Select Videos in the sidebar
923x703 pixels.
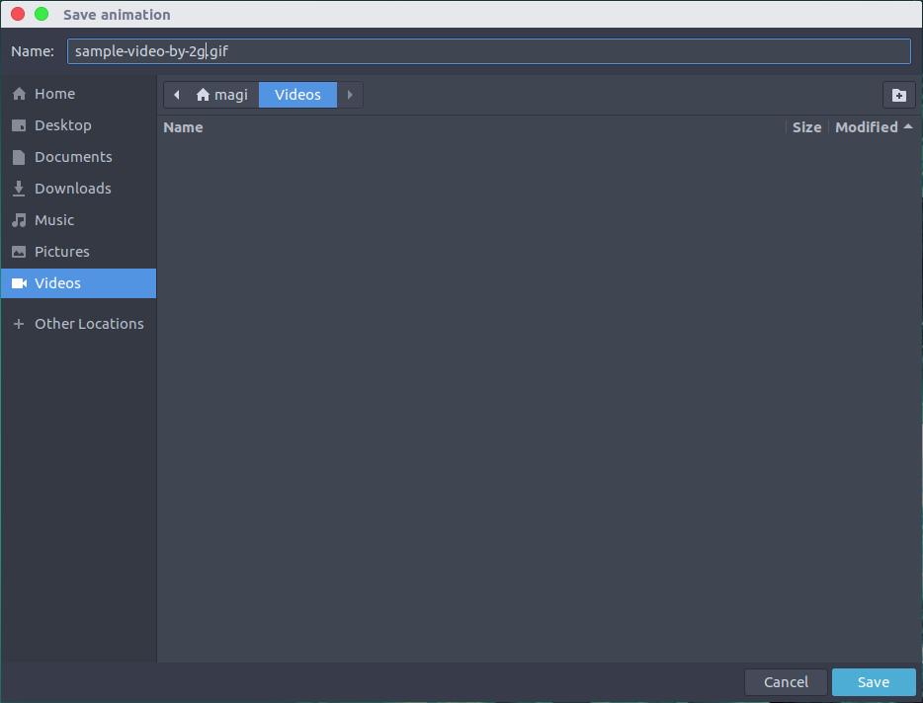(78, 283)
